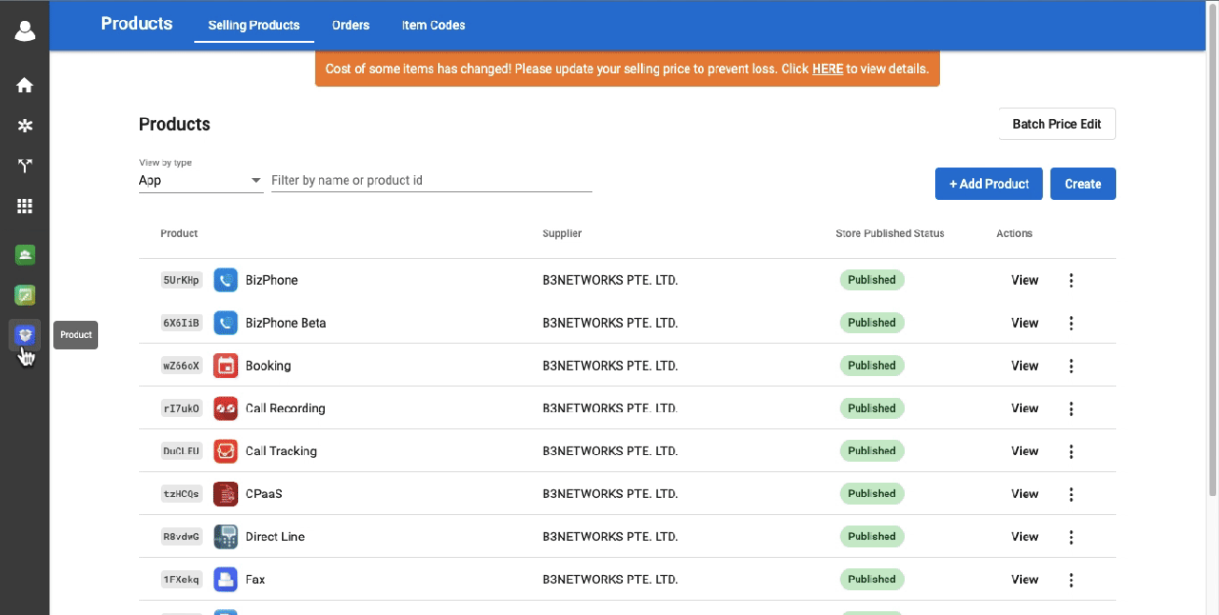Click the HERE link in banner
Screen dimensions: 1219x615
pos(828,69)
